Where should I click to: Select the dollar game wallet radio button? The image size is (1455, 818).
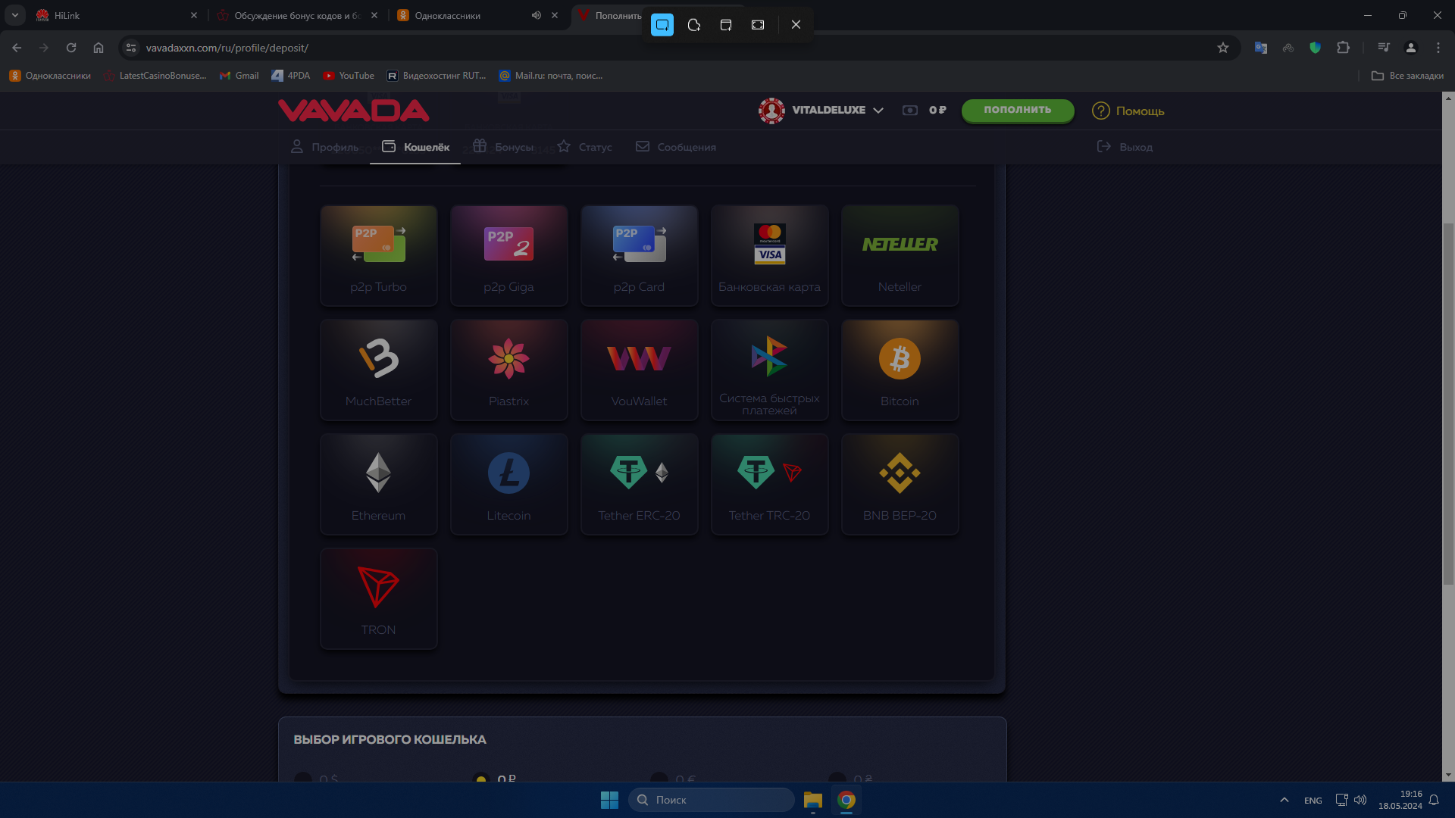click(x=303, y=778)
